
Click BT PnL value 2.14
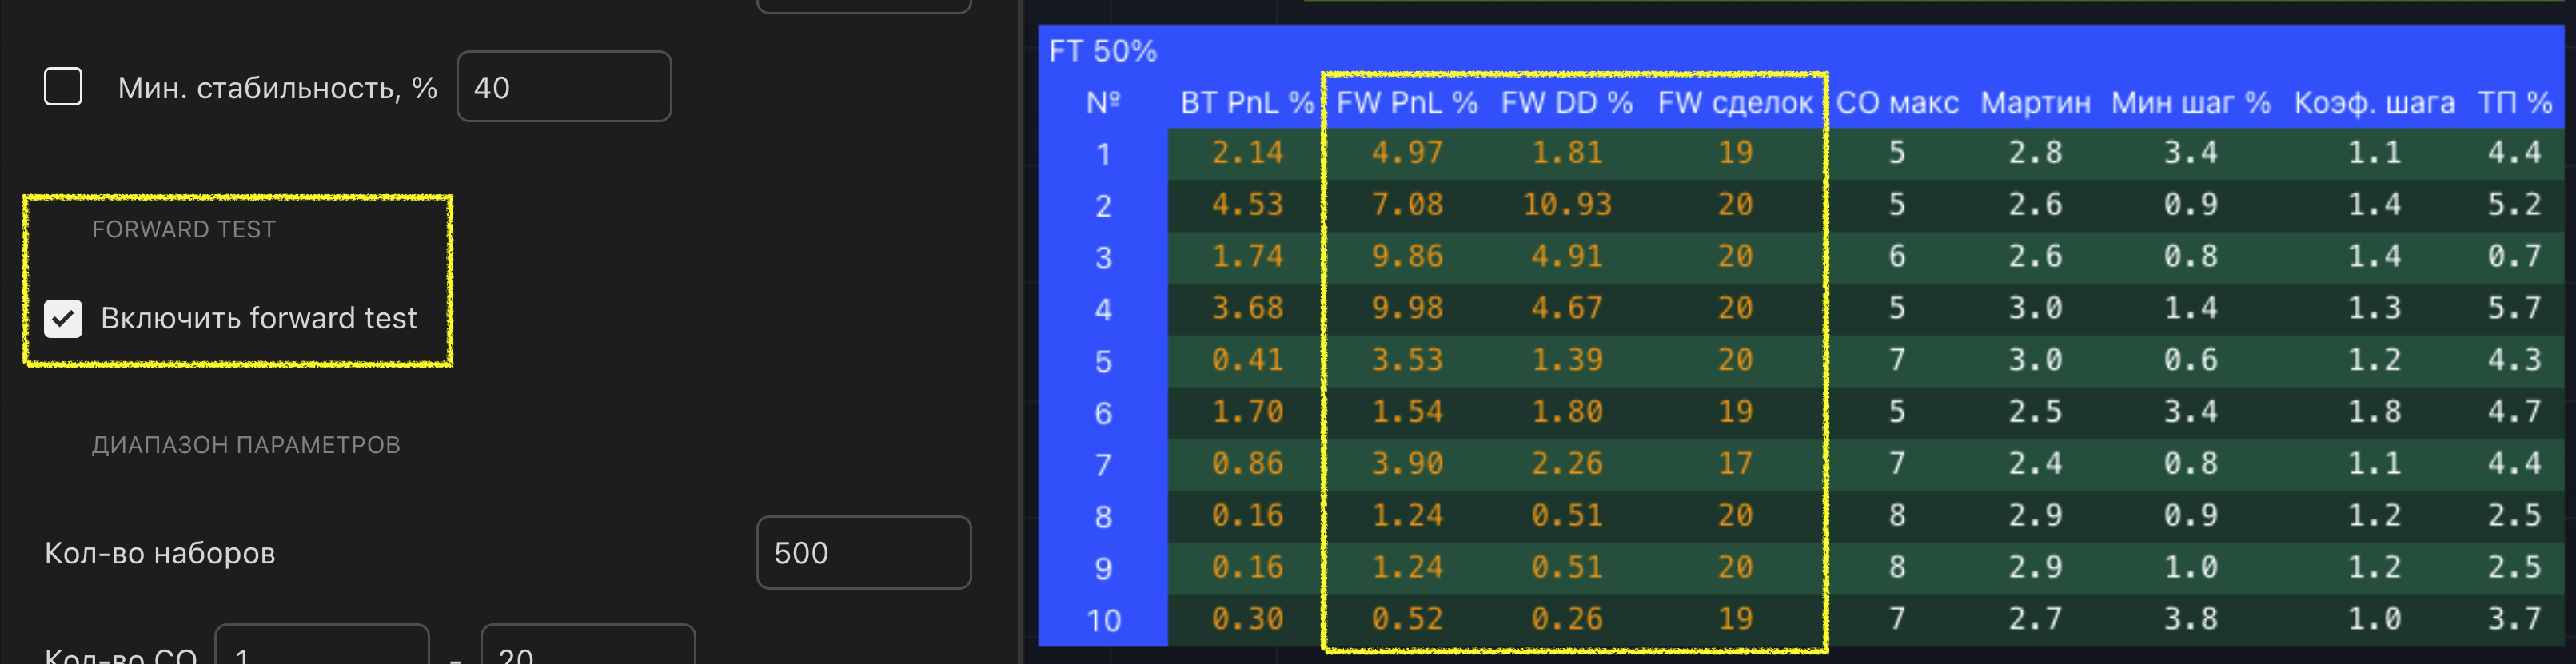click(x=1247, y=153)
